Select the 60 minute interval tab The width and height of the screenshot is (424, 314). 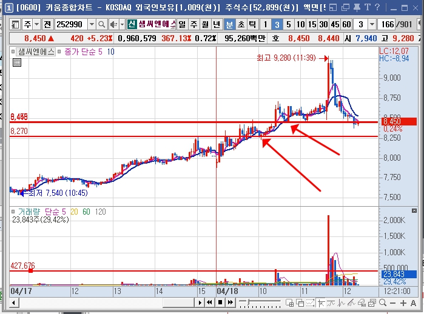point(347,25)
